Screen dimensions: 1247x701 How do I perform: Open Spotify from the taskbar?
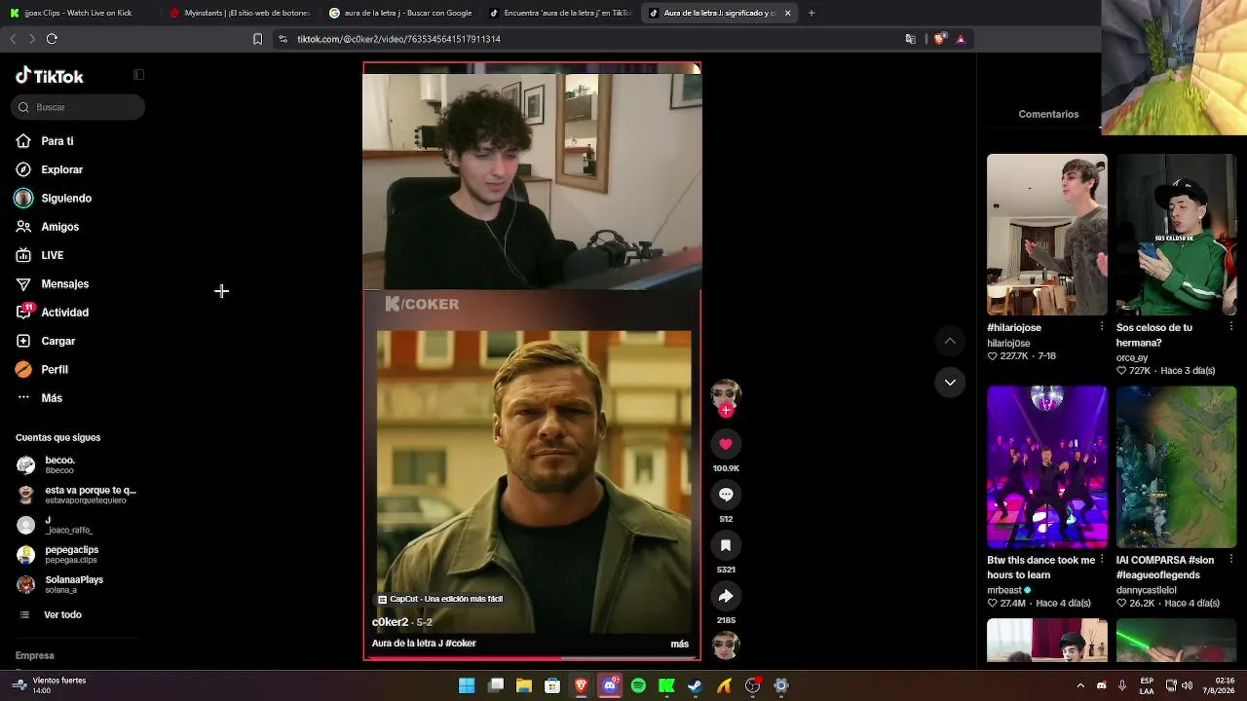point(638,685)
